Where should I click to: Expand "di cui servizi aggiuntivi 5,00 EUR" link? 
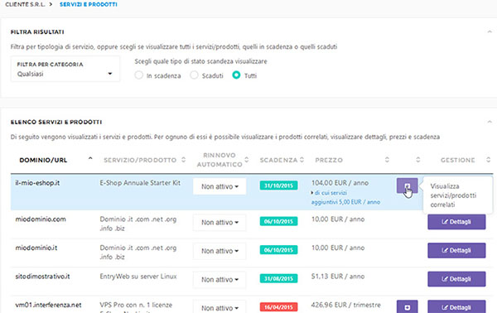coord(345,197)
